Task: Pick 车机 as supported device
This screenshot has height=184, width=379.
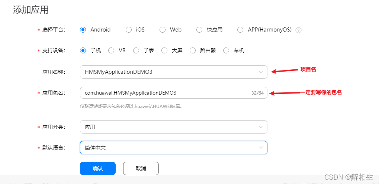Action: pos(226,51)
